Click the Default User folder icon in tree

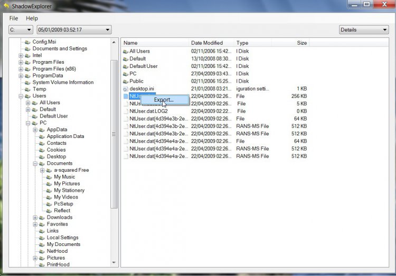point(35,116)
